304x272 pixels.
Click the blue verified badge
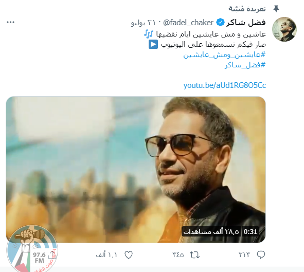(x=220, y=23)
